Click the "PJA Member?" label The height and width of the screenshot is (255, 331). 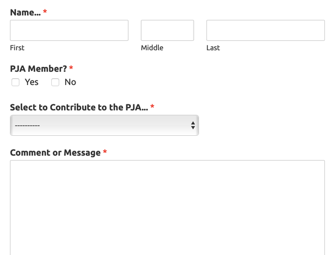[38, 69]
